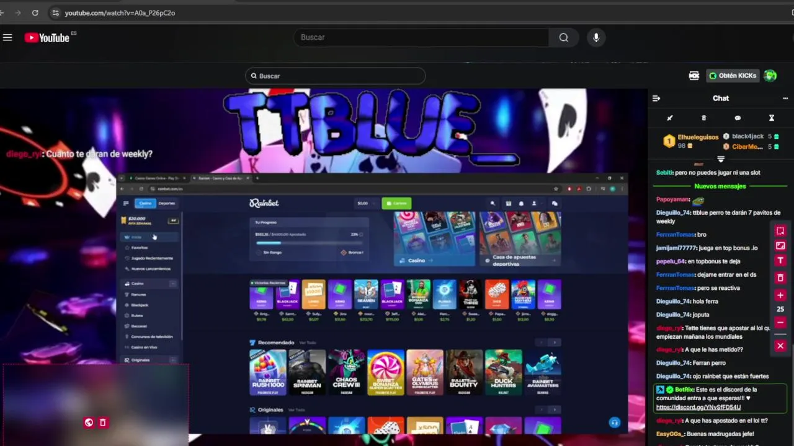This screenshot has width=794, height=446.
Task: Select the T text tool
Action: [780, 261]
